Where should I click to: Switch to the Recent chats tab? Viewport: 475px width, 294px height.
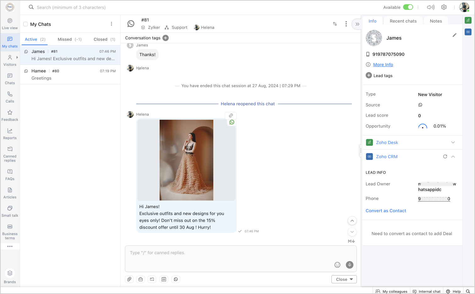tap(403, 21)
